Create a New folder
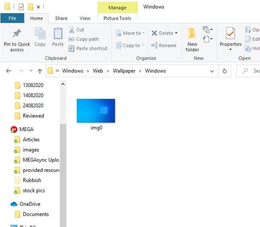 [192, 39]
